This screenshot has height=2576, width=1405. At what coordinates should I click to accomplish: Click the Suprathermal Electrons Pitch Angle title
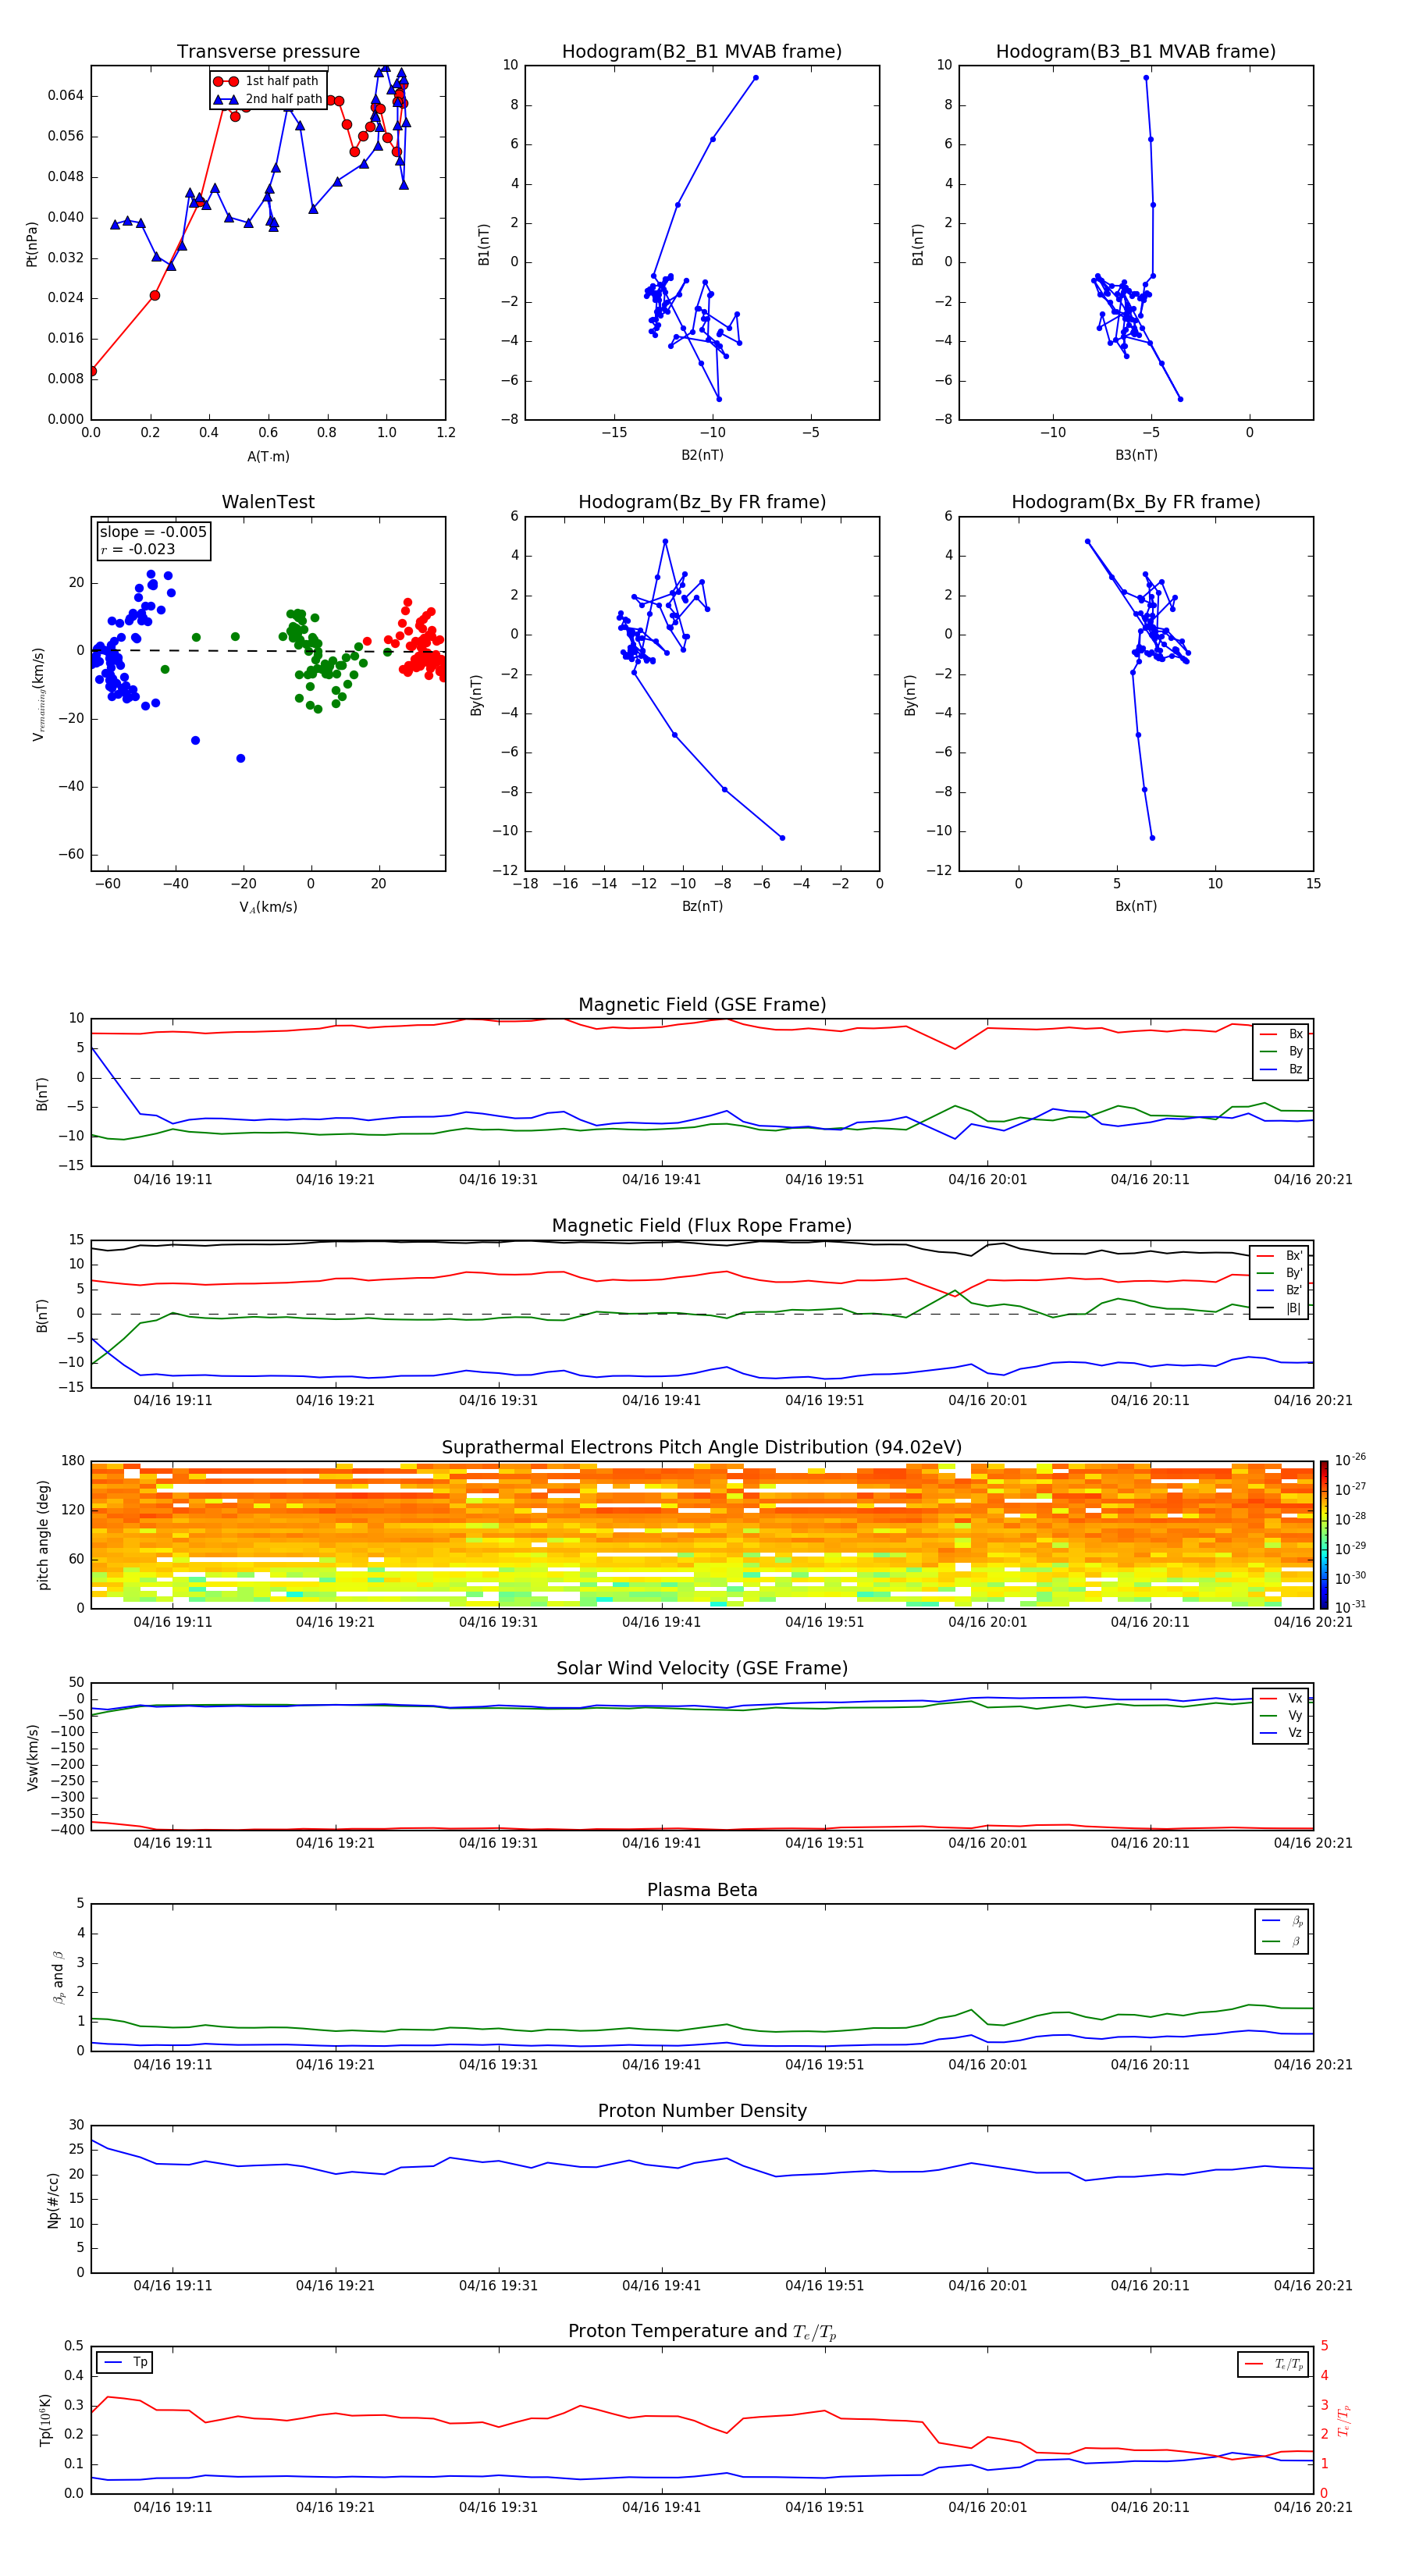pos(702,1447)
